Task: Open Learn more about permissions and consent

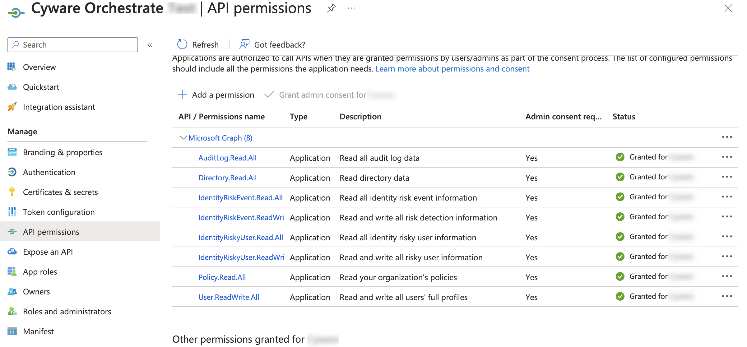Action: 452,69
